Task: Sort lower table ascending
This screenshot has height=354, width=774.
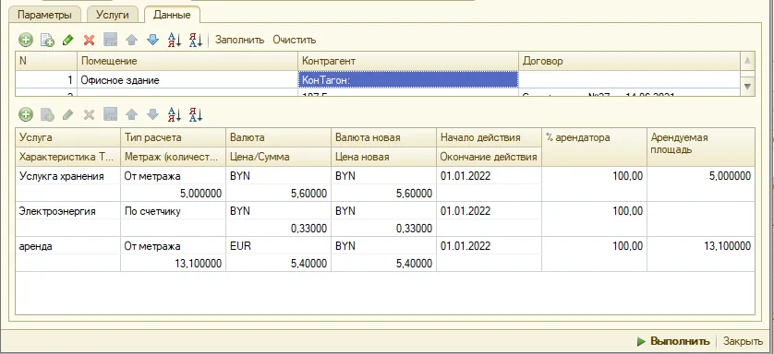Action: pos(175,114)
